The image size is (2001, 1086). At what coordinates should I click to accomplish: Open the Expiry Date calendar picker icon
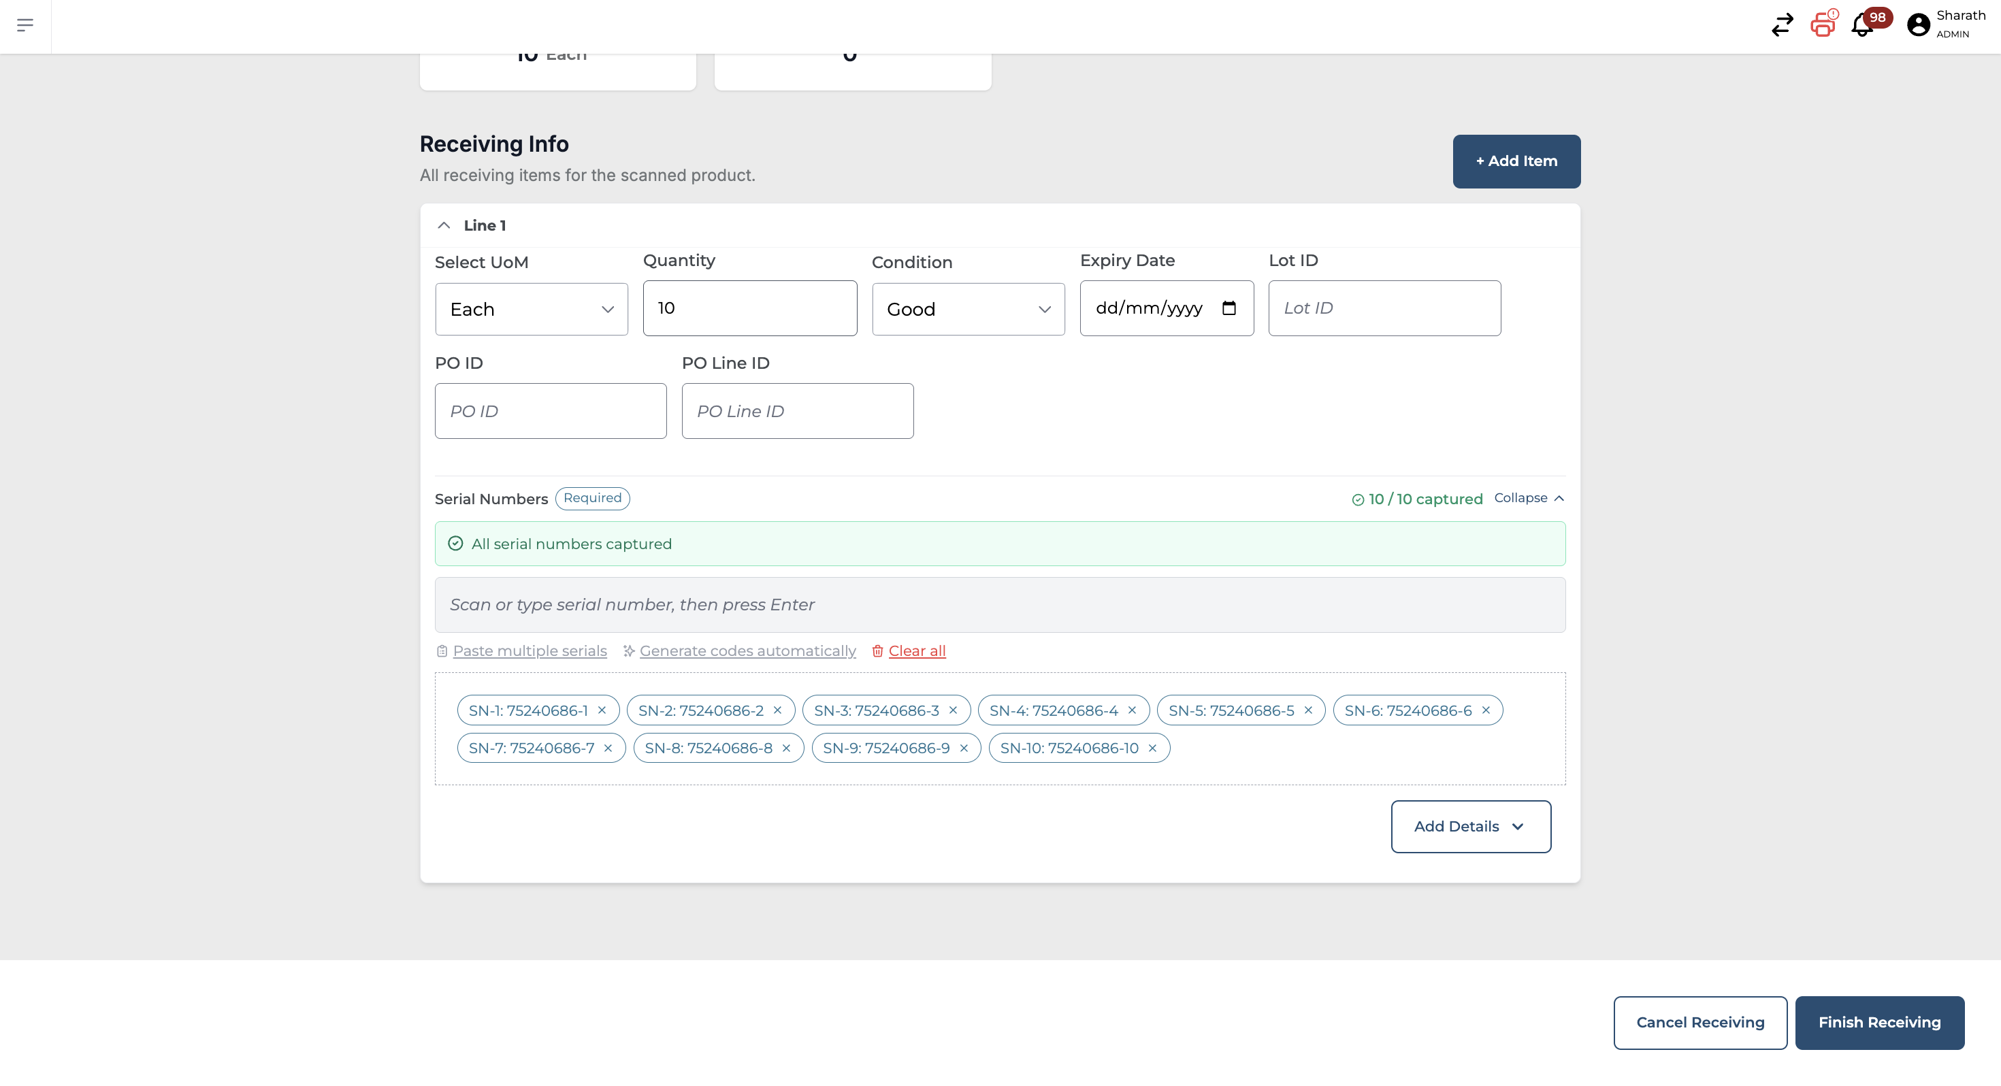tap(1229, 308)
